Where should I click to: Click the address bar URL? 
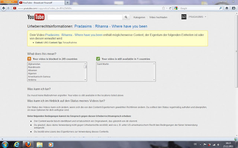tap(45, 8)
